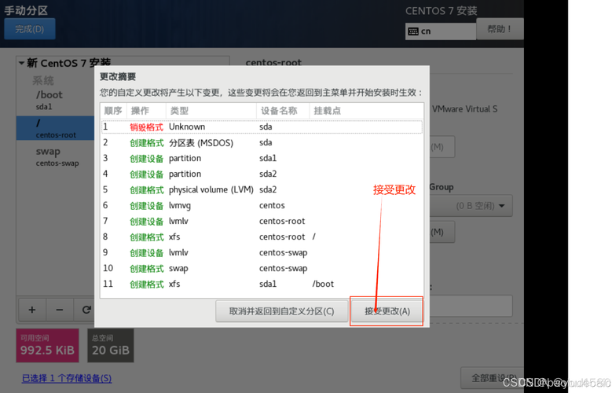Select the swap centos-swap entry
This screenshot has height=393, width=612.
(56, 156)
